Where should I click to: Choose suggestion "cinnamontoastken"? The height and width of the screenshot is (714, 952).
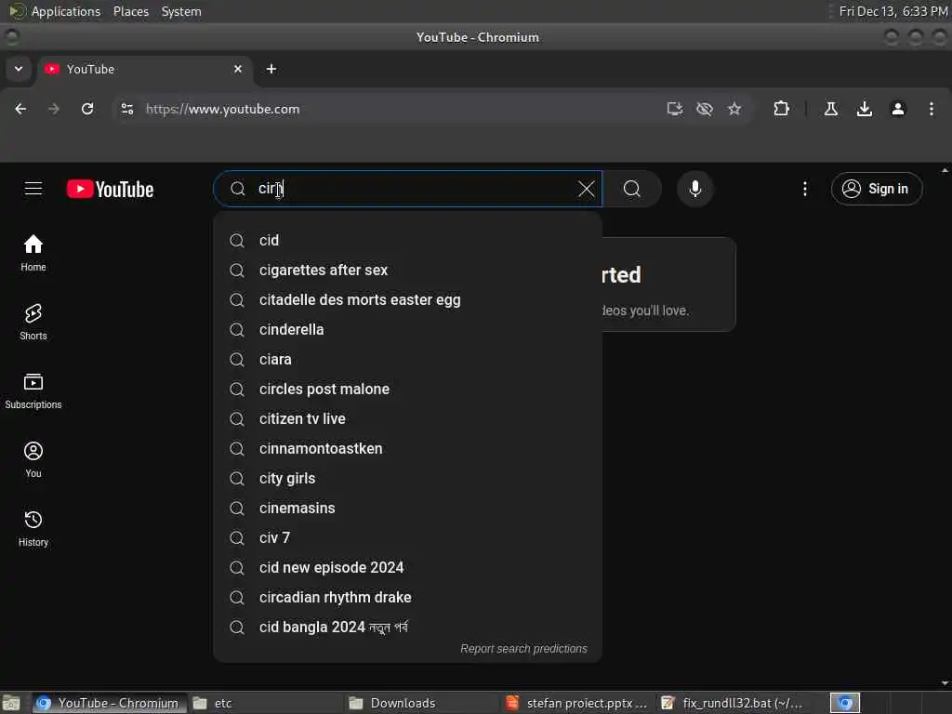pyautogui.click(x=407, y=448)
